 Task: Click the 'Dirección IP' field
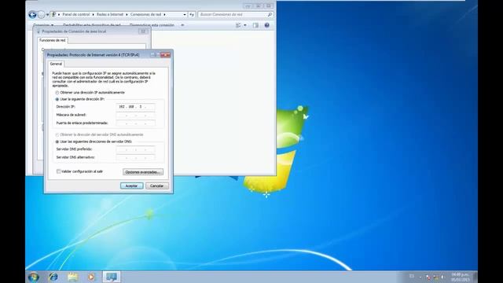pyautogui.click(x=135, y=107)
